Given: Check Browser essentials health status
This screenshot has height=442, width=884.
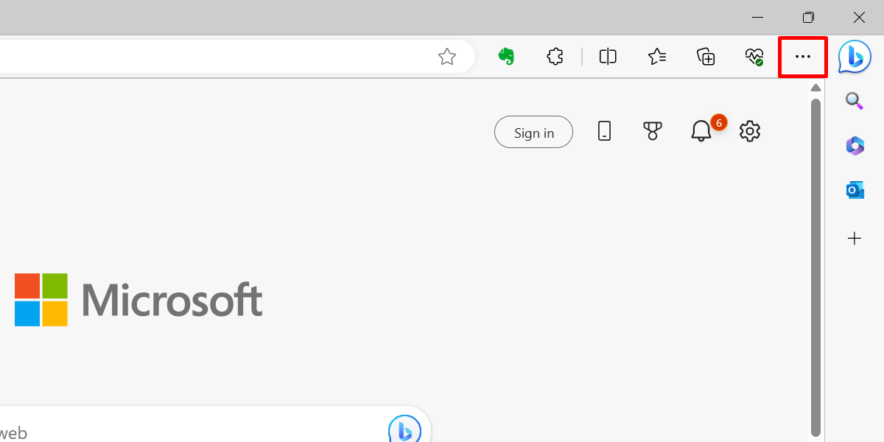Looking at the screenshot, I should (x=754, y=56).
